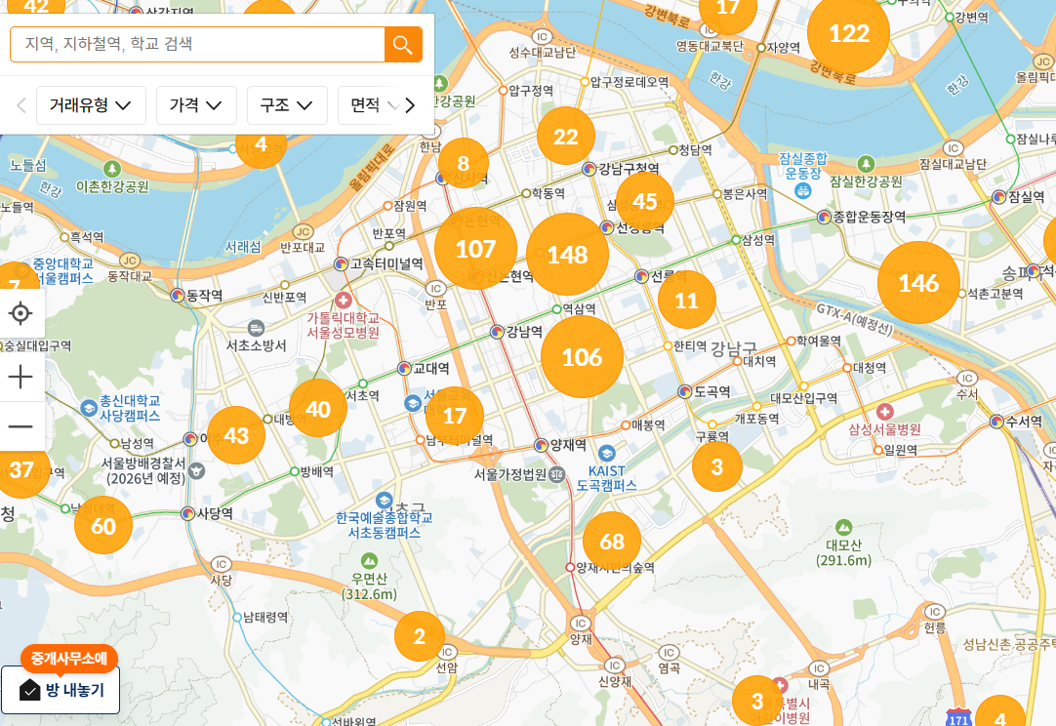Image resolution: width=1056 pixels, height=726 pixels.
Task: Click the 양재역 subway station icon
Action: [541, 445]
